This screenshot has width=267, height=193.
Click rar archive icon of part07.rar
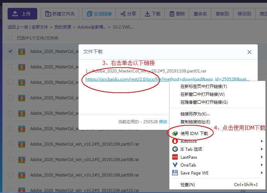click(x=22, y=144)
